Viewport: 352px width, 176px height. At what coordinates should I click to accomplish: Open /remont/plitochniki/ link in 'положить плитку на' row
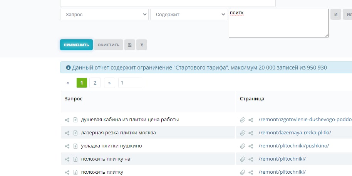tap(282, 159)
